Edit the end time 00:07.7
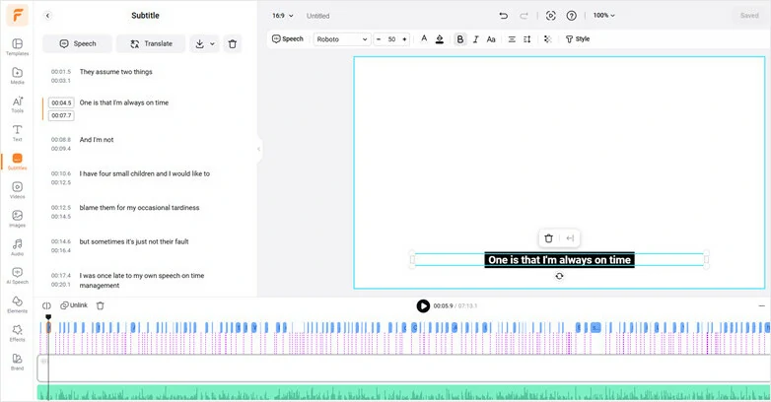 (61, 115)
